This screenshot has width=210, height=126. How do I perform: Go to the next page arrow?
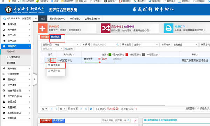(x=81, y=109)
